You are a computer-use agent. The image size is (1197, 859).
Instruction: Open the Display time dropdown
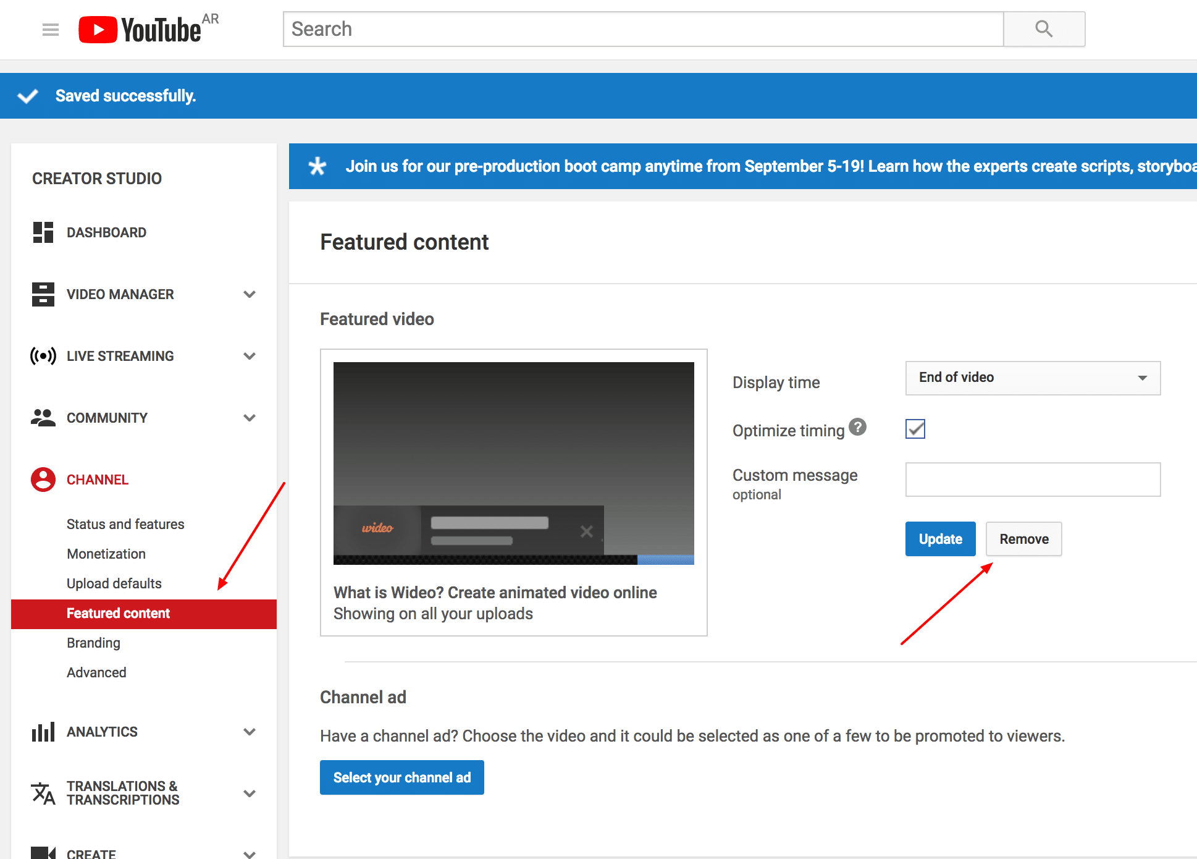pos(1033,378)
